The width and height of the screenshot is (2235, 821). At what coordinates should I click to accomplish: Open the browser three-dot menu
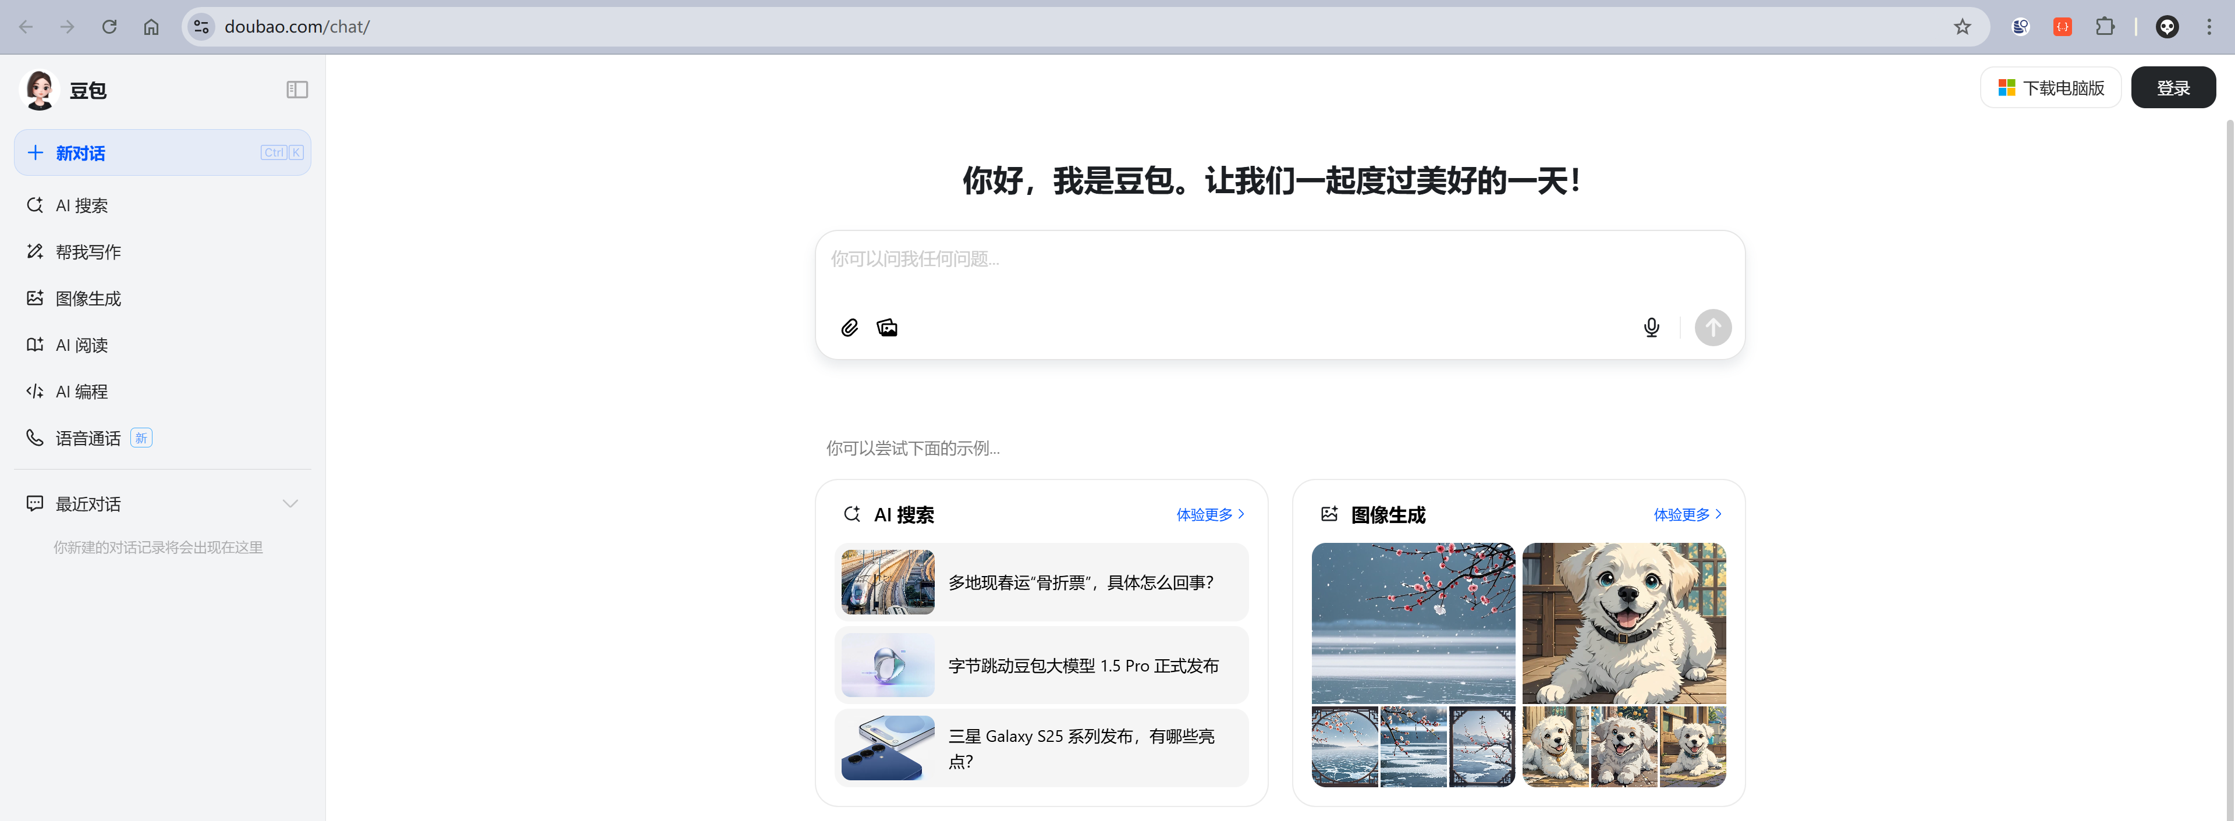coord(2209,27)
